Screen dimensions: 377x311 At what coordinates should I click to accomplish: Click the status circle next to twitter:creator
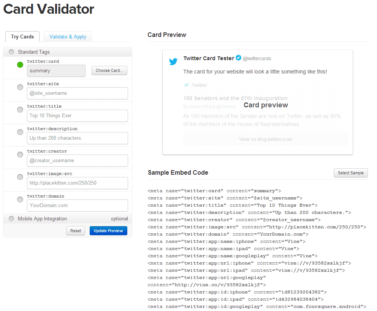20,154
